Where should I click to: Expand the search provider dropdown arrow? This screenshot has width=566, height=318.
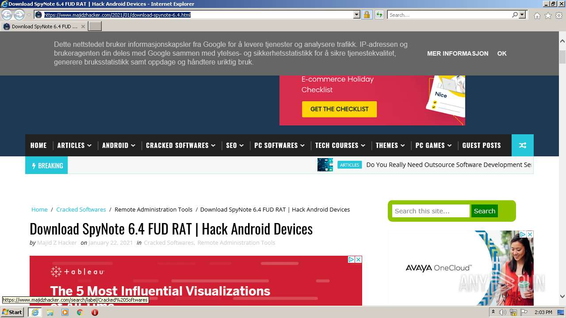coord(523,15)
